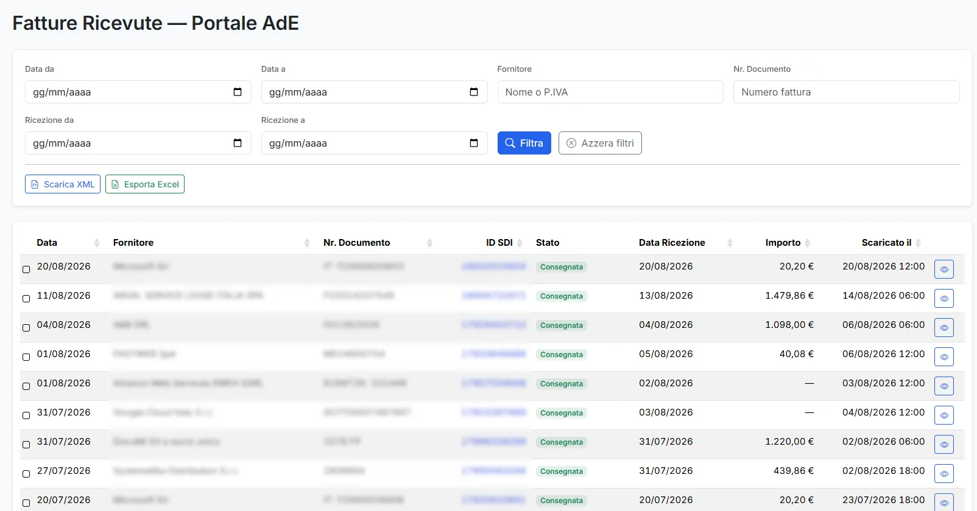Click into the Ricezione da date field
Image resolution: width=977 pixels, height=511 pixels.
click(138, 143)
